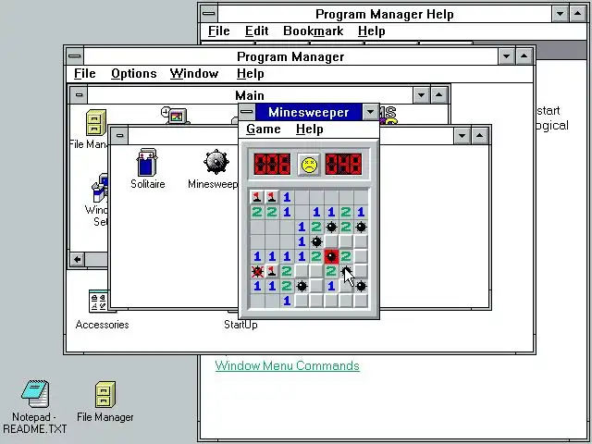Open Bookmark menu in Program Manager Help

pos(314,31)
